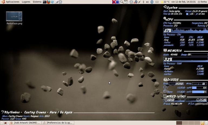This screenshot has height=125, width=208.
Task: Switch to the second workspace
Action: [185, 123]
